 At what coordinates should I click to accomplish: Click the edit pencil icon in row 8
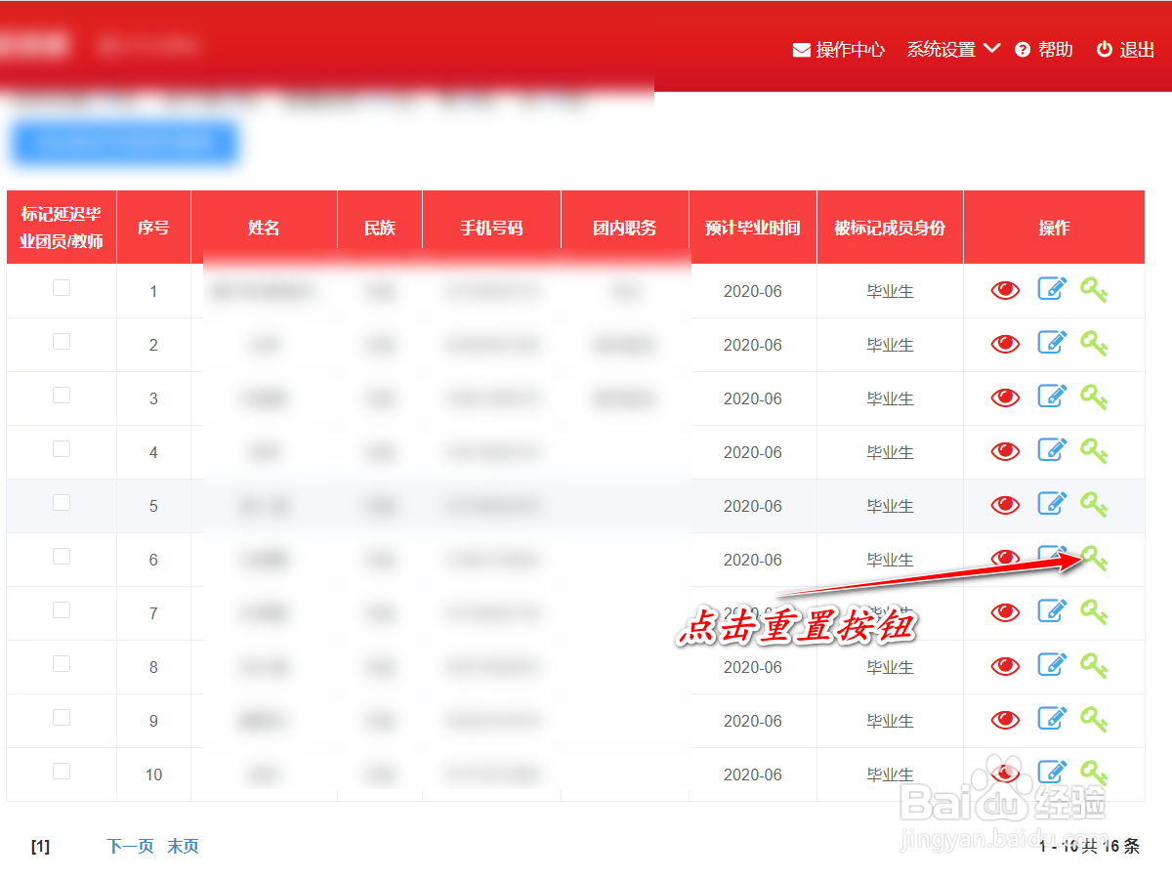coord(1052,665)
